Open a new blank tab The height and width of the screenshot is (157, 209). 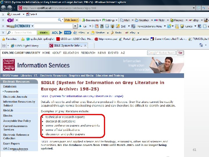[x=91, y=46]
